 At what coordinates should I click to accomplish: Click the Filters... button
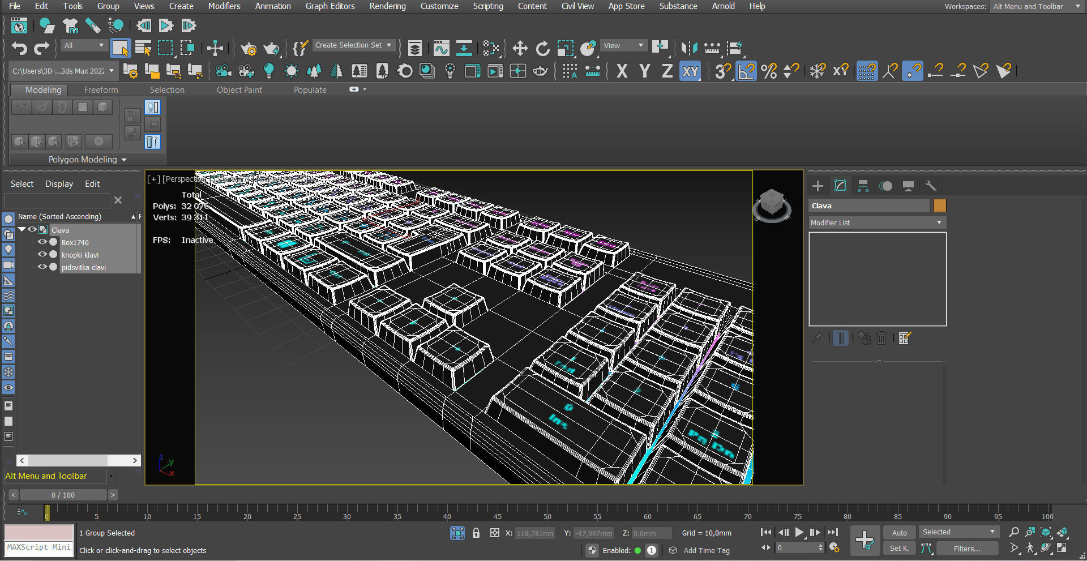966,549
